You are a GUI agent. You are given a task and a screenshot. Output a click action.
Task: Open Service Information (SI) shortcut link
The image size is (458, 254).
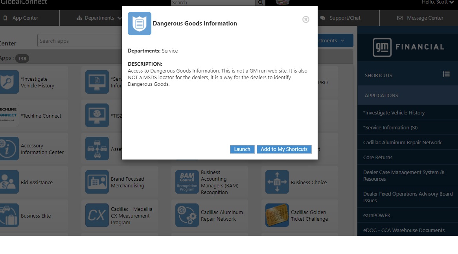coord(390,127)
